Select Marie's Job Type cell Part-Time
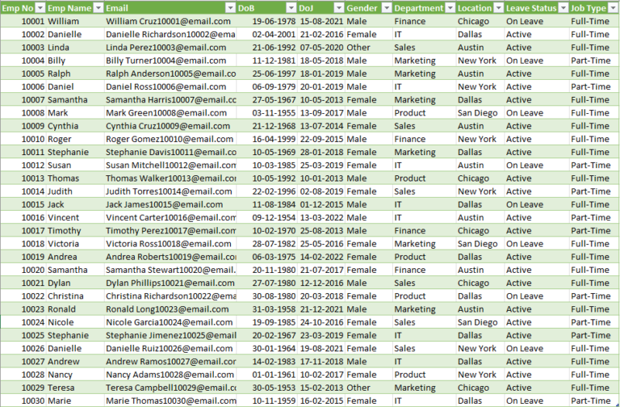 594,400
